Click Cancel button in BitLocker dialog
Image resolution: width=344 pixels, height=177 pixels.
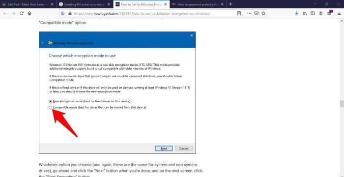pyautogui.click(x=184, y=148)
